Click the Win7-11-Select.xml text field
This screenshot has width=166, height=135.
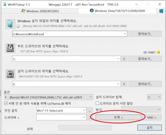coord(61,110)
